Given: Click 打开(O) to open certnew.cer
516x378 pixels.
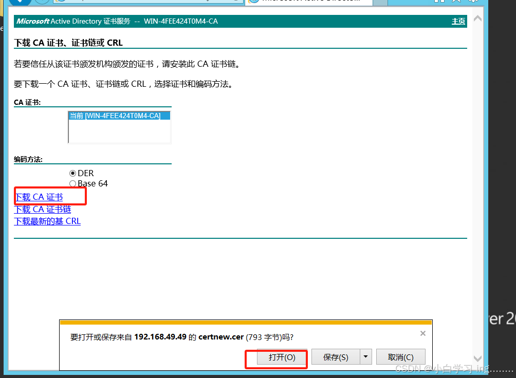Looking at the screenshot, I should (282, 357).
